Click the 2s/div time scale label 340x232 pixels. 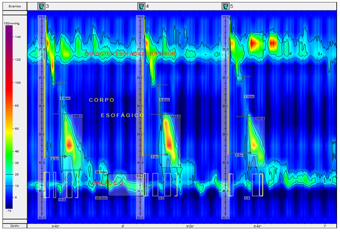13,226
